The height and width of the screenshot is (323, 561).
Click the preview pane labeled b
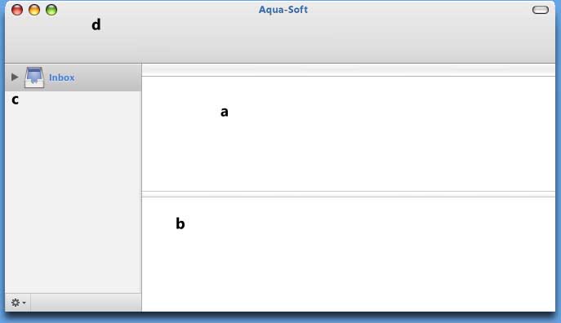[x=349, y=254]
